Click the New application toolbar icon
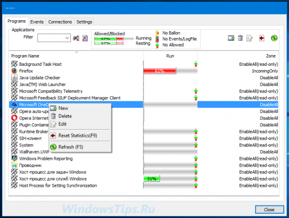 point(231,38)
